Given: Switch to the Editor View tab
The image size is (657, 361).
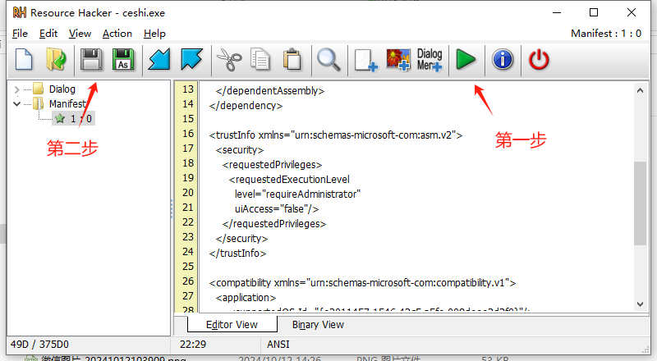Looking at the screenshot, I should [x=230, y=324].
